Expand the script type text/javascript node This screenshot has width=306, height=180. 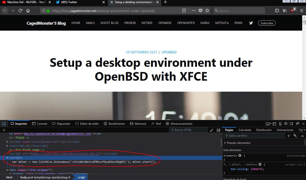7,142
